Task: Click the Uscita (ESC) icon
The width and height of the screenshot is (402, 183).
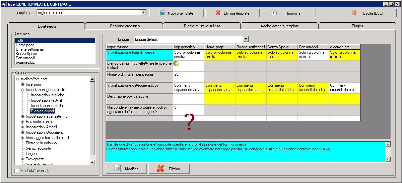Action: point(354,13)
